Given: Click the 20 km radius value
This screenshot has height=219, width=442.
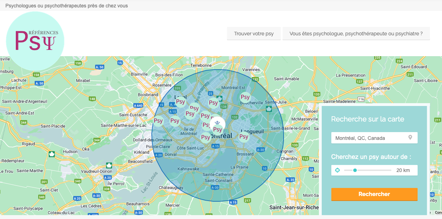Looking at the screenshot, I should click(x=403, y=170).
